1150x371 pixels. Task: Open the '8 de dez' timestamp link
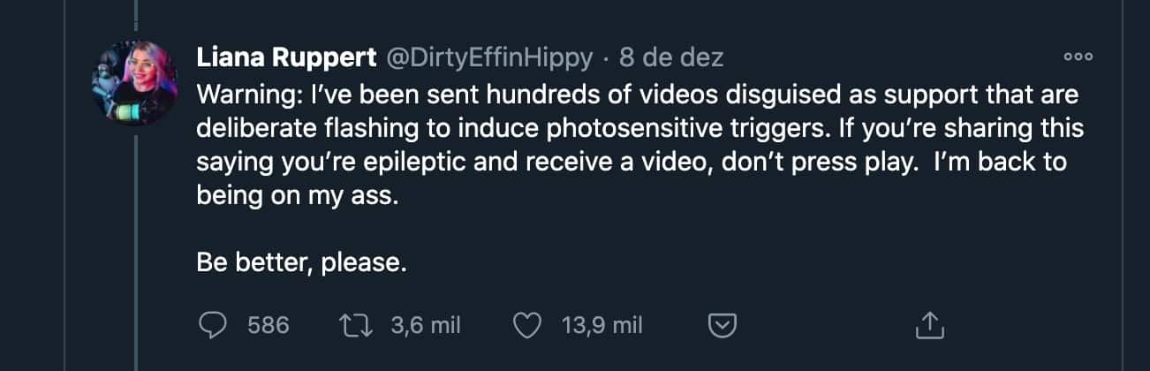tap(671, 58)
